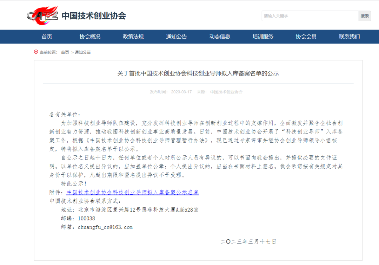Open 通知公告 in the main navigation bar
The height and width of the screenshot is (265, 379).
click(177, 37)
